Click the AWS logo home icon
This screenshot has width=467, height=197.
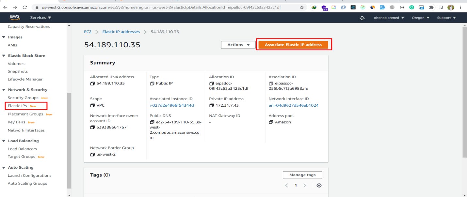(x=15, y=18)
